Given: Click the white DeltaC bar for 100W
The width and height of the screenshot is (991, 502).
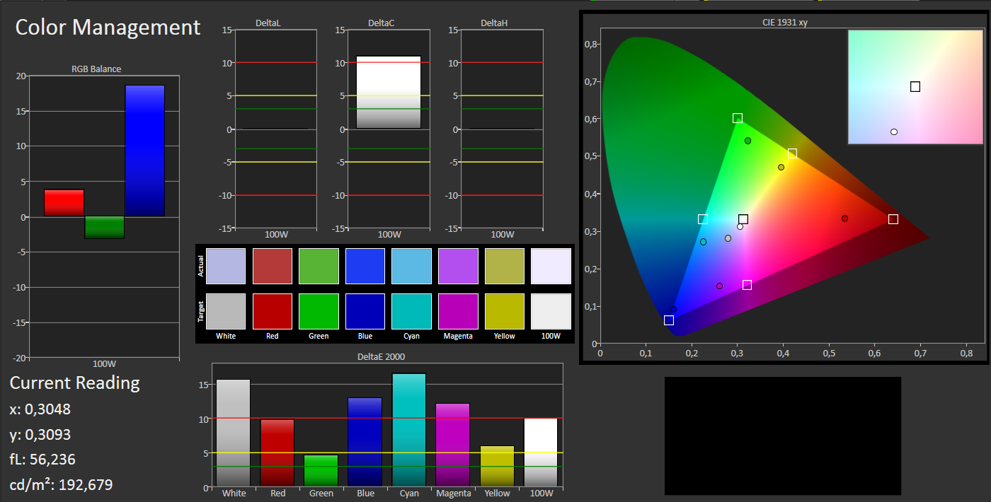Looking at the screenshot, I should coord(389,92).
